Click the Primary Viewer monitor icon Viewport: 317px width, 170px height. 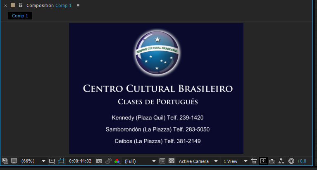pos(14,161)
